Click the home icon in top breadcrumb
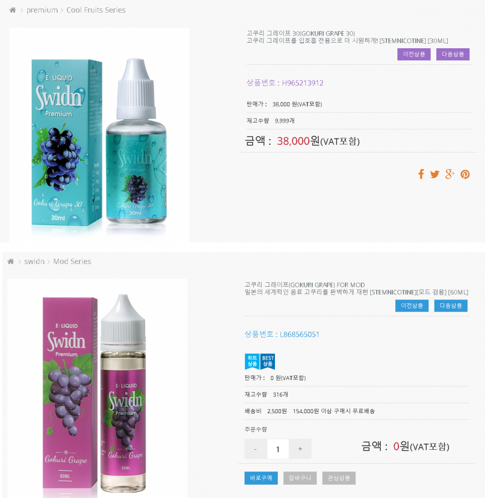Viewport: 485px width, 498px height. (13, 10)
